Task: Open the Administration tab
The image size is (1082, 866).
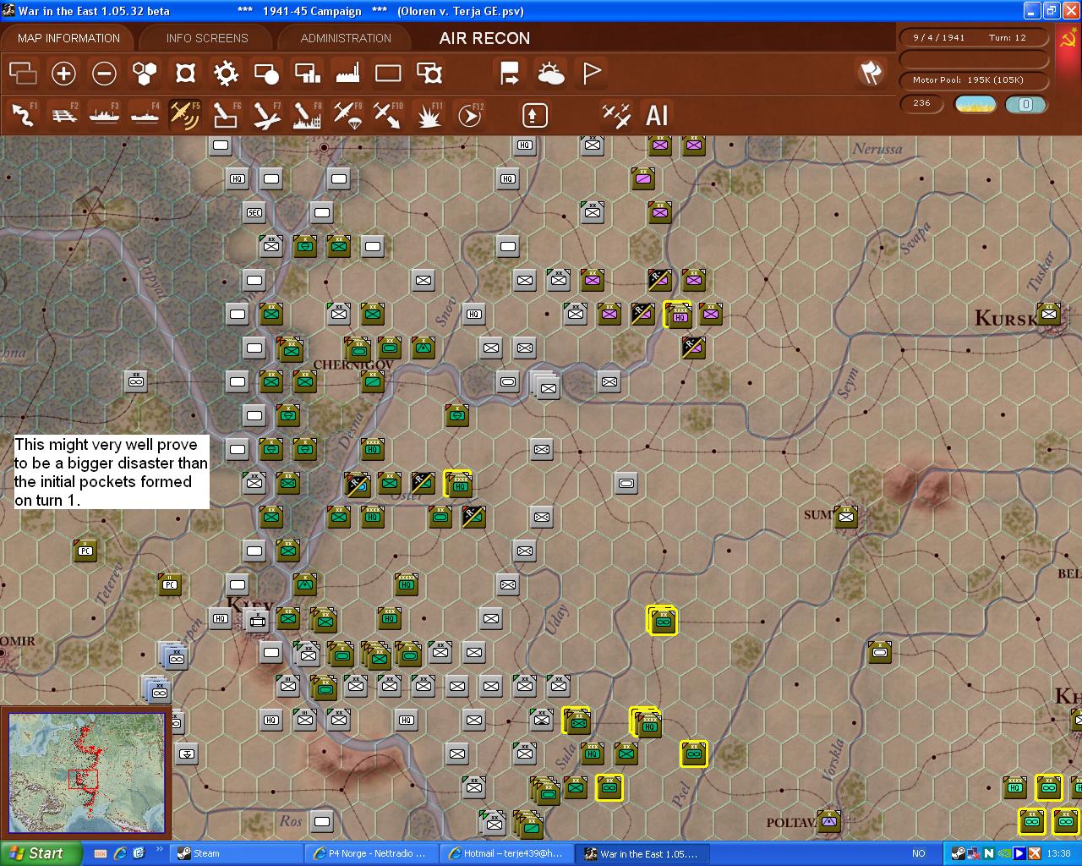Action: point(346,38)
